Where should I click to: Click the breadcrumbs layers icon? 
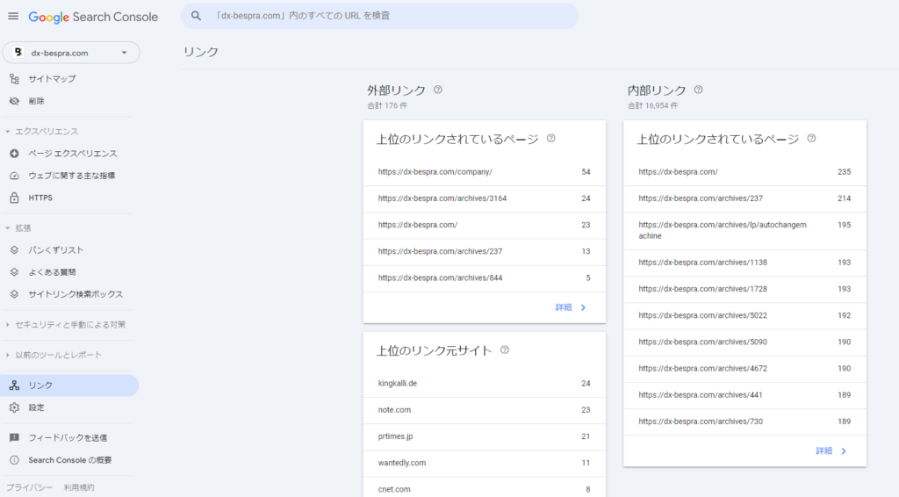click(14, 250)
